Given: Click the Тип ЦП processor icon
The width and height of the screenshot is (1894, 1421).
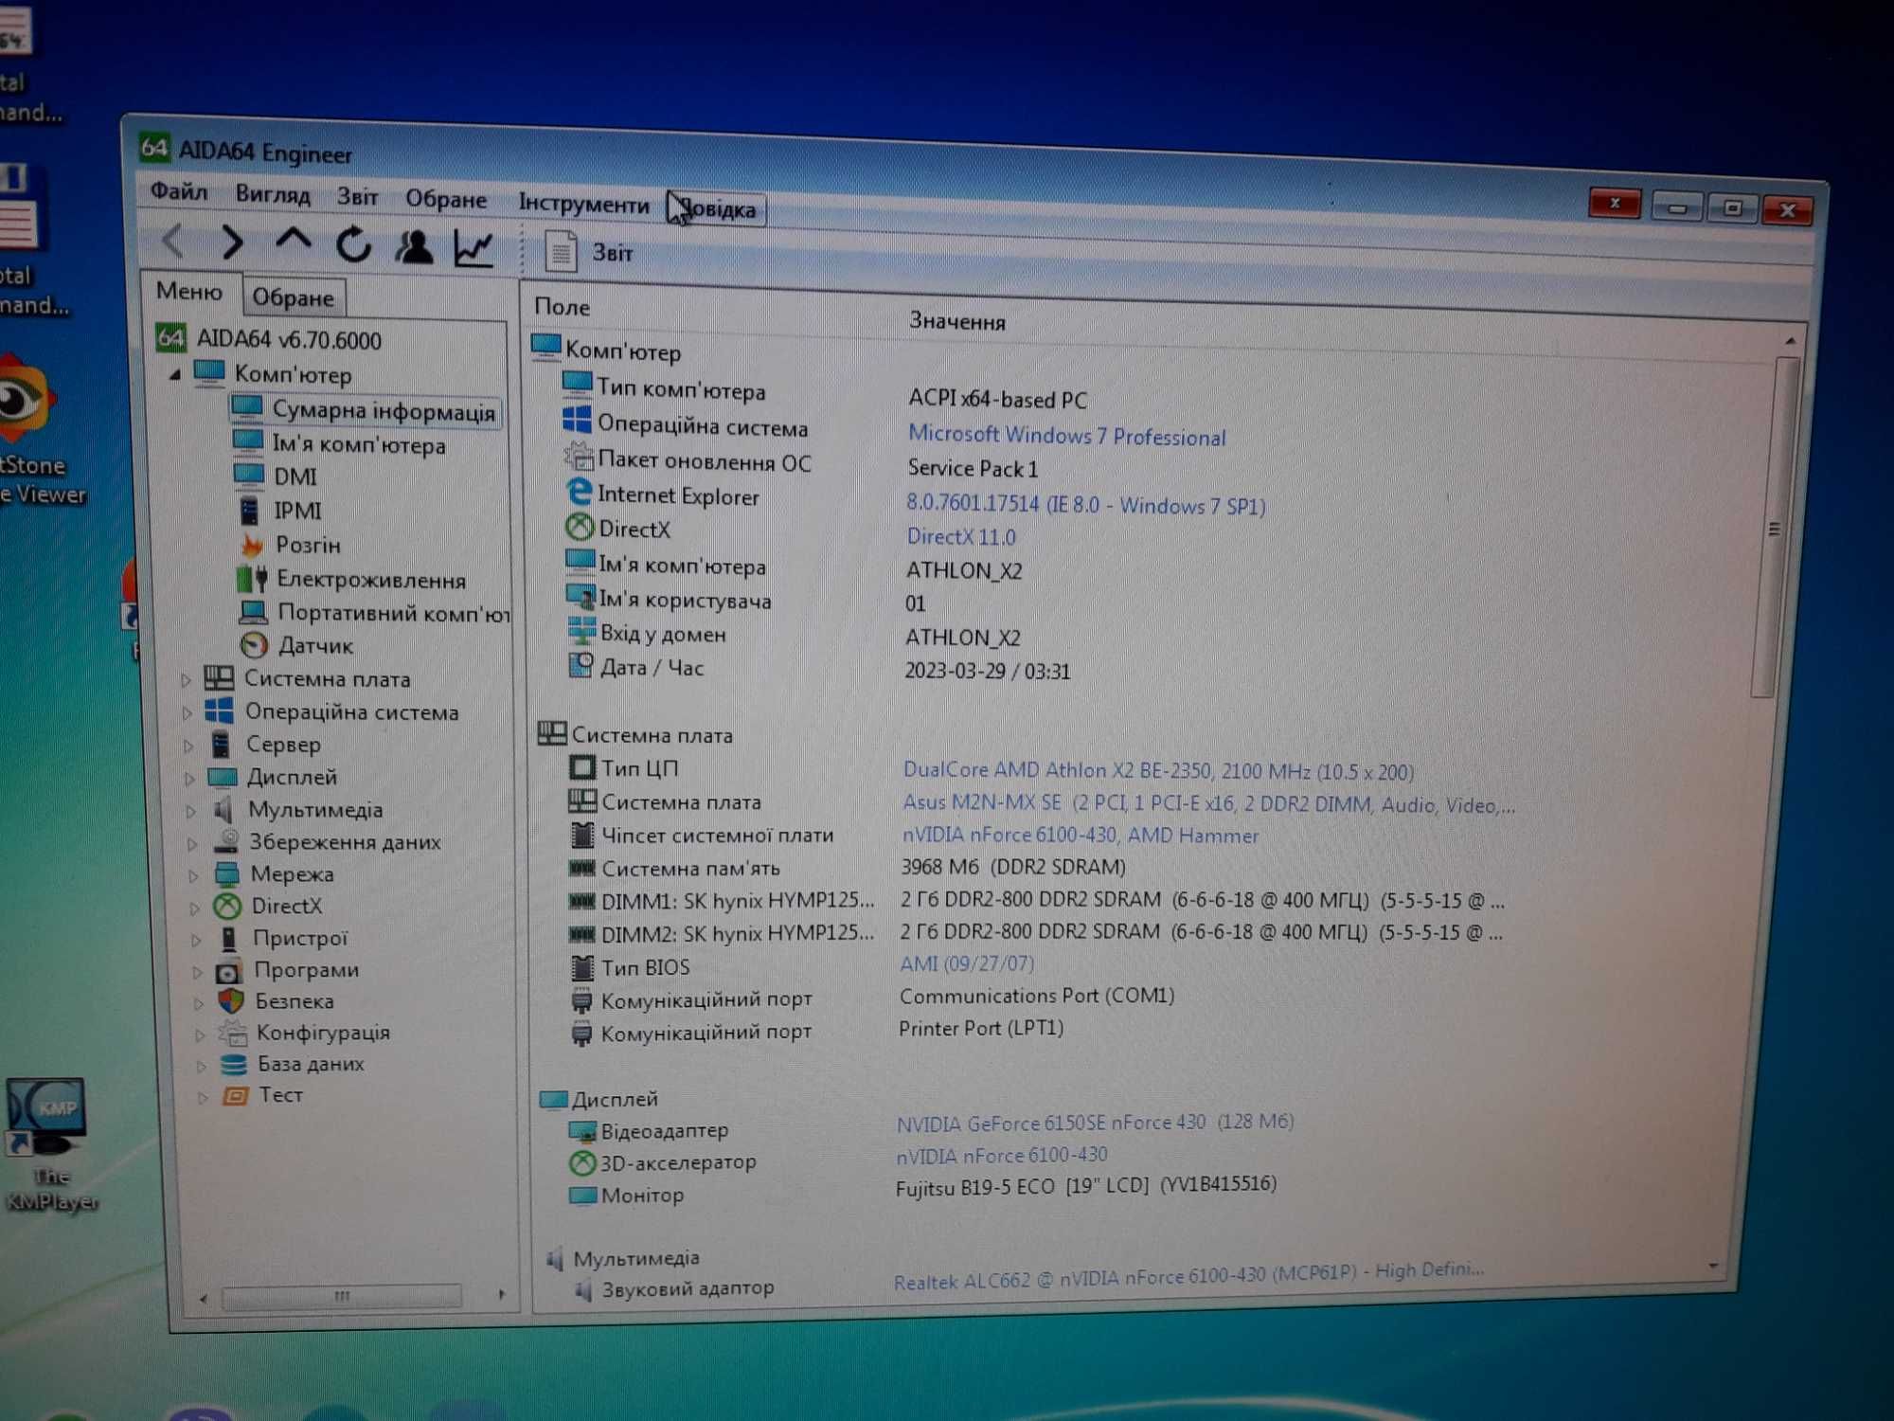Looking at the screenshot, I should 581,767.
